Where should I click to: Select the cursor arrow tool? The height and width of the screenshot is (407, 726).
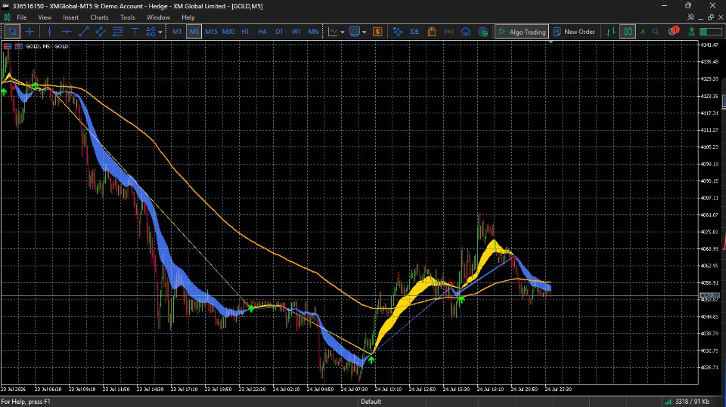pyautogui.click(x=12, y=32)
